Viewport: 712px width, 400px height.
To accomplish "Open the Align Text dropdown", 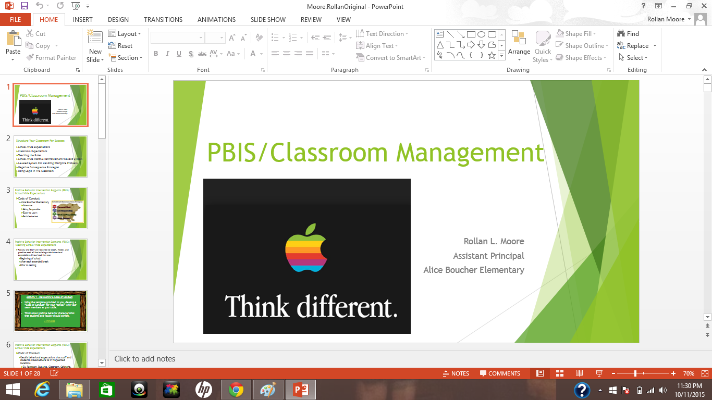I will (x=377, y=46).
